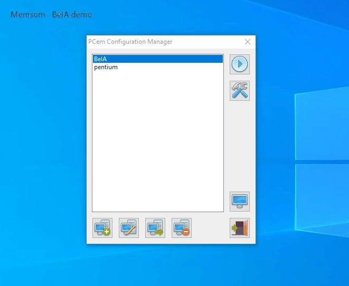Copy configuration with green arrow icon
Image resolution: width=349 pixels, height=286 pixels.
tap(155, 228)
